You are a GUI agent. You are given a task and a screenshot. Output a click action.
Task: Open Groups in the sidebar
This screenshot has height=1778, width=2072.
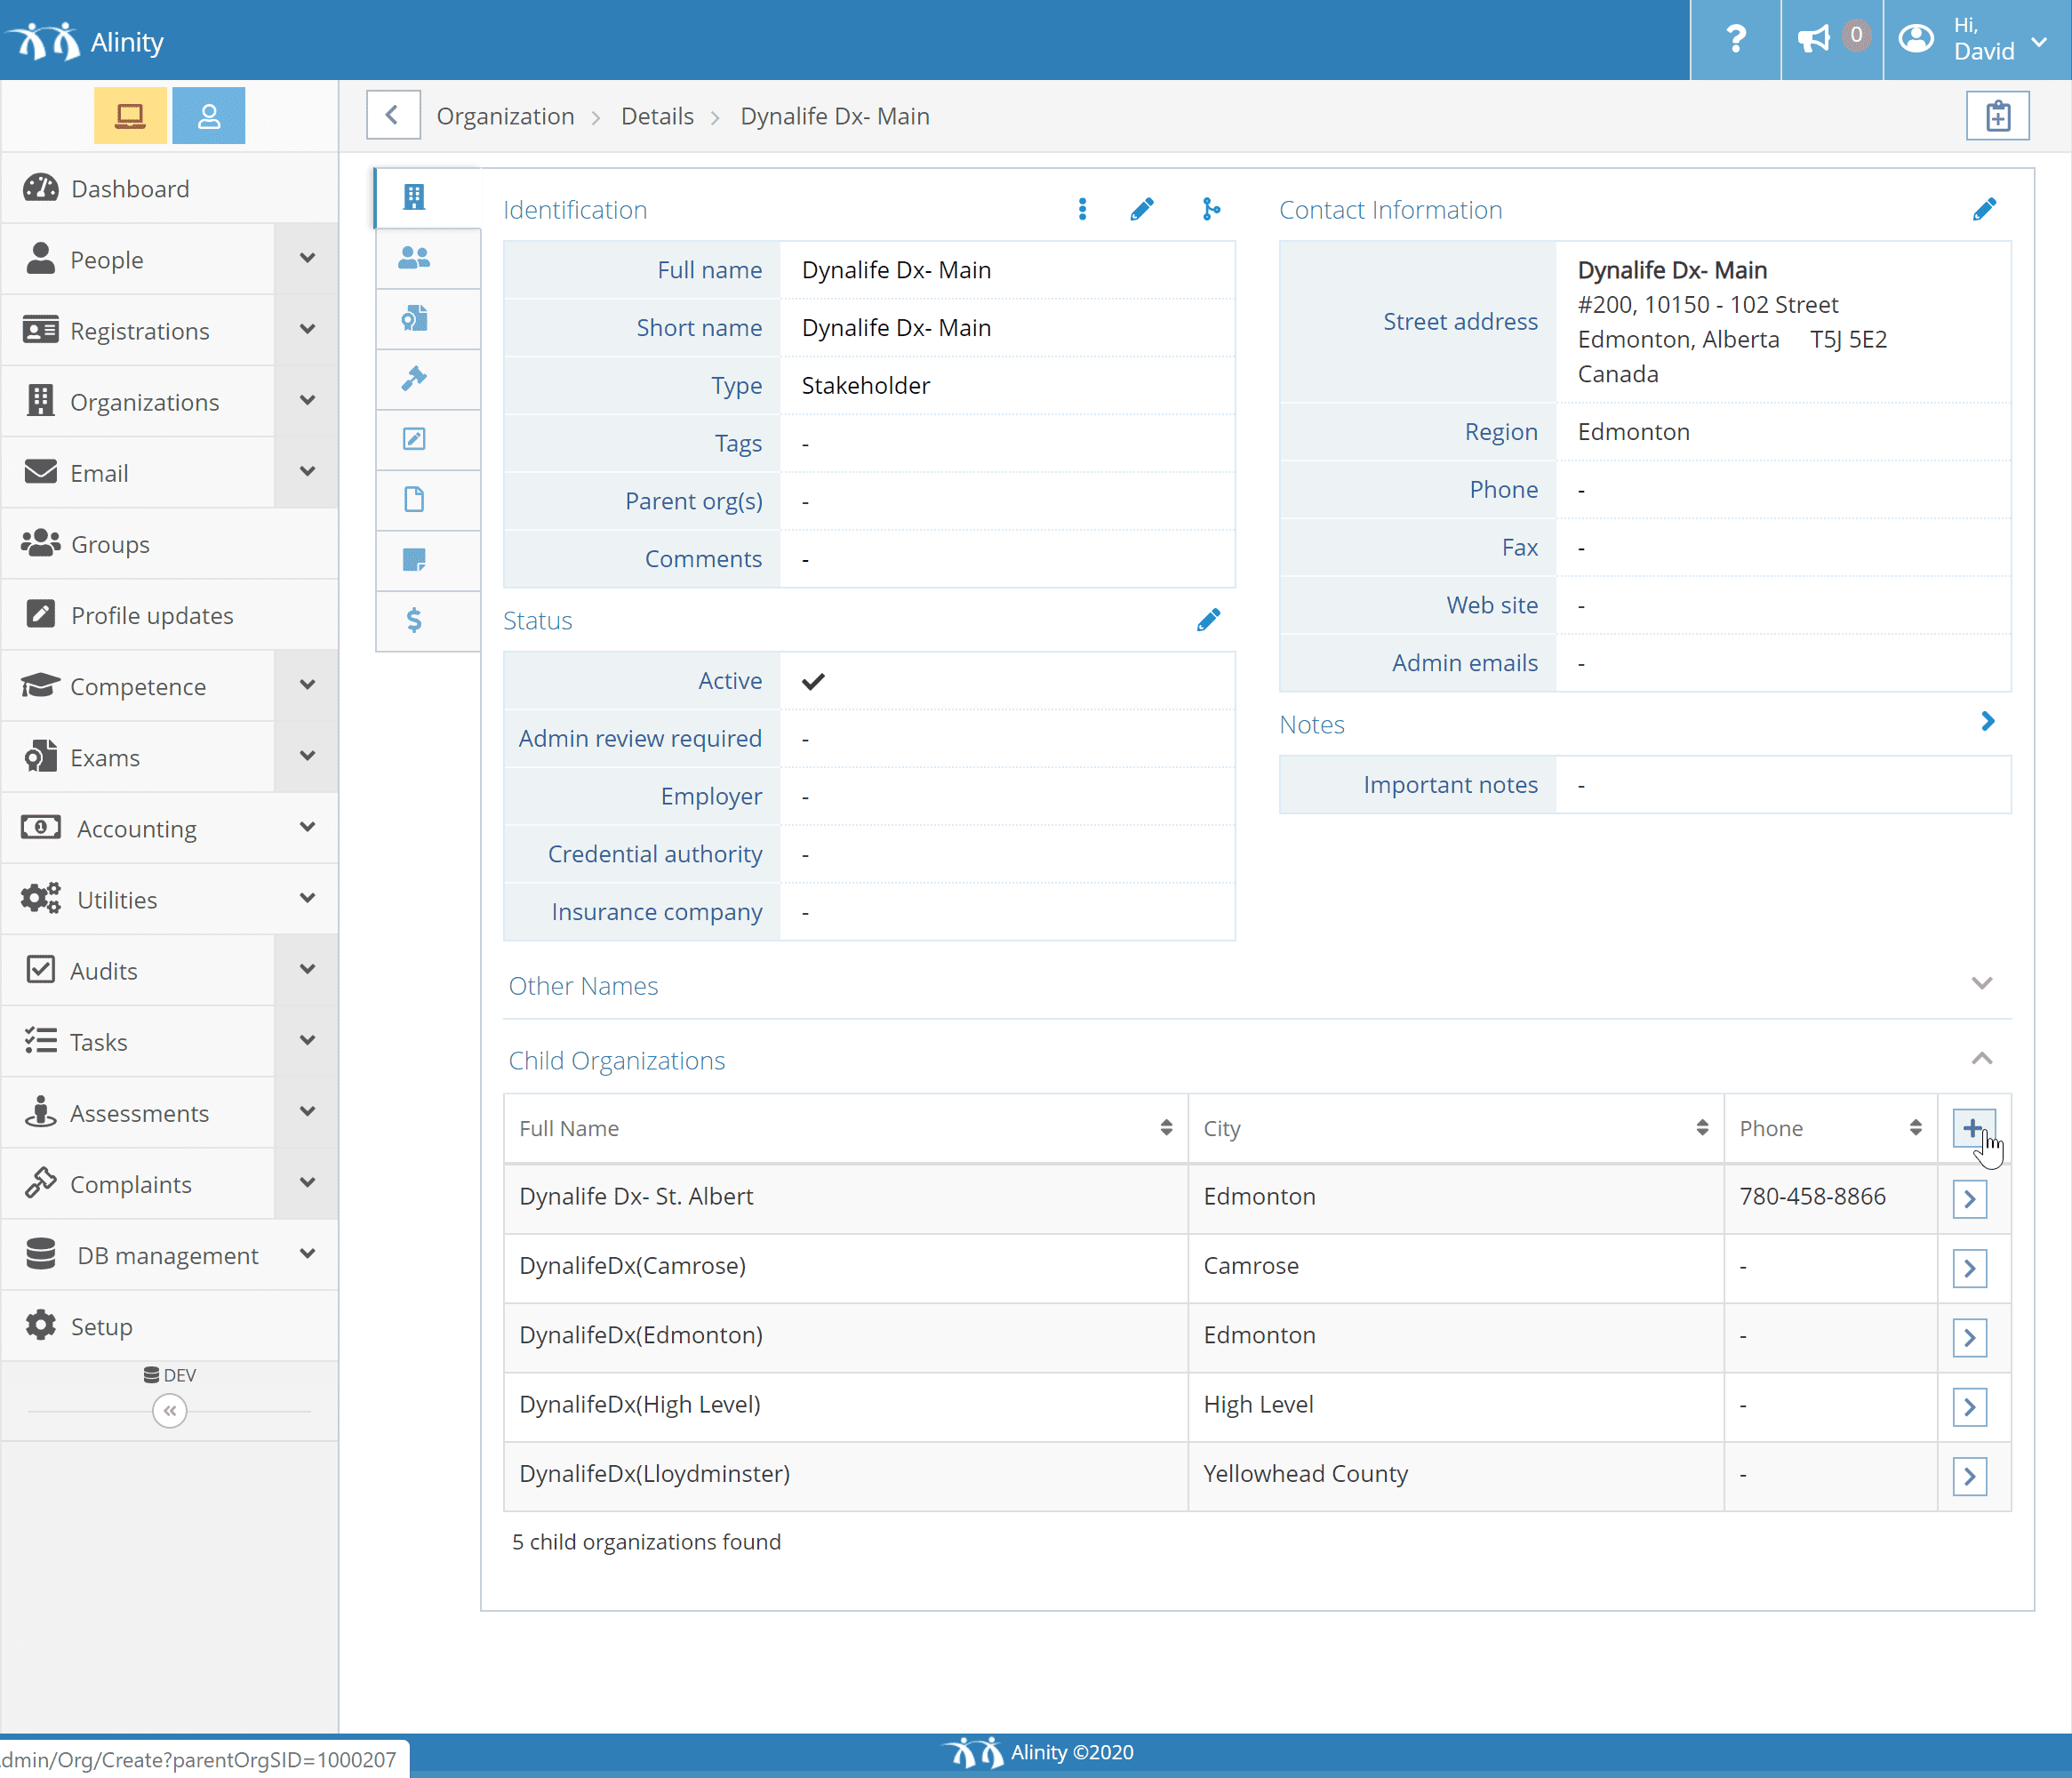[169, 544]
